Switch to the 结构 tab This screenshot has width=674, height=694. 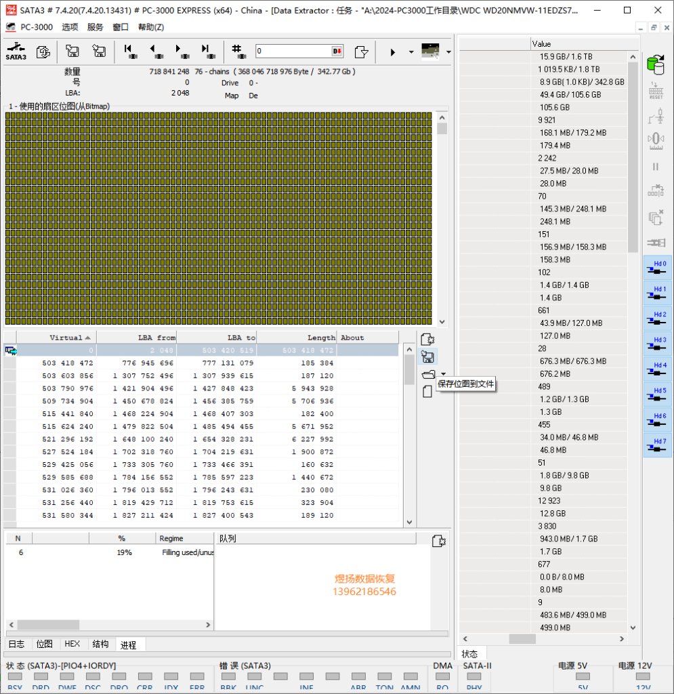tap(100, 644)
